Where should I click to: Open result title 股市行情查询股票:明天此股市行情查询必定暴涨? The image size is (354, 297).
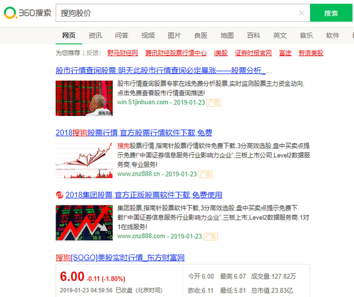pyautogui.click(x=164, y=70)
